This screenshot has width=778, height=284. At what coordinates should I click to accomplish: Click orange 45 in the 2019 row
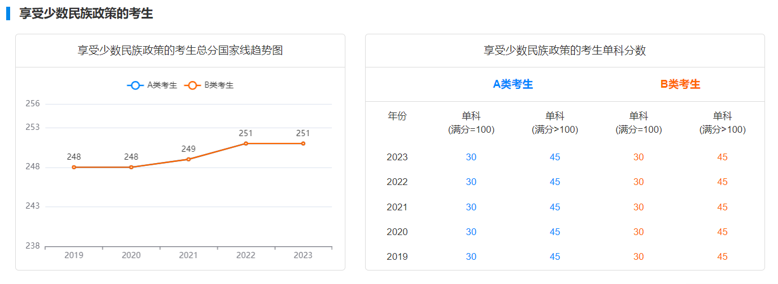[723, 257]
